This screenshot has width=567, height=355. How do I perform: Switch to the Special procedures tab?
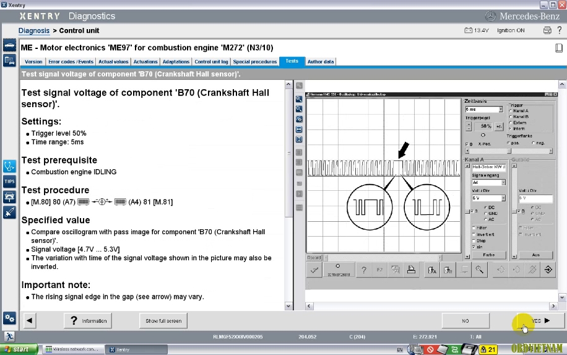tap(255, 62)
